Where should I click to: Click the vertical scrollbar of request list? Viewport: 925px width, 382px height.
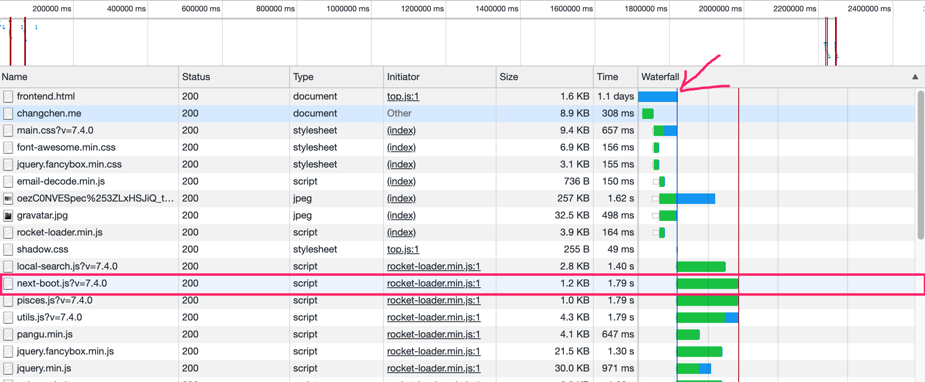click(920, 162)
